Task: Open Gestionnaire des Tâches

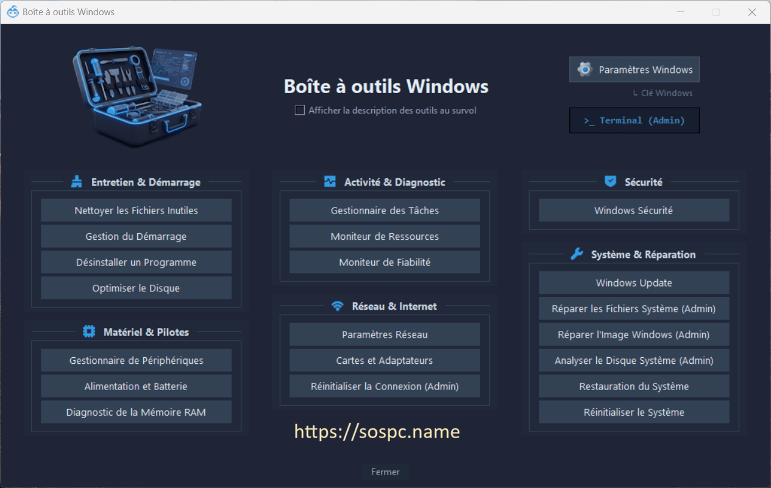Action: point(385,211)
